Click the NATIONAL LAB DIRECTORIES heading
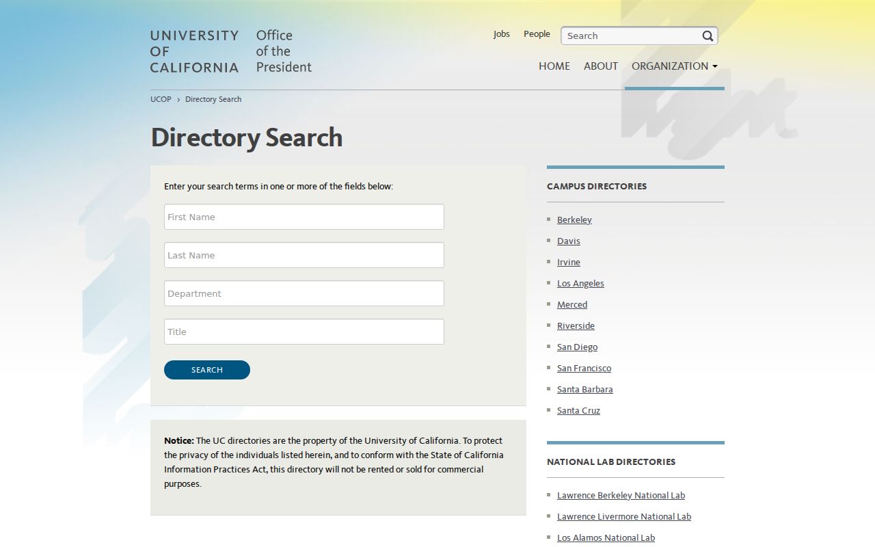Image resolution: width=875 pixels, height=547 pixels. [x=611, y=462]
